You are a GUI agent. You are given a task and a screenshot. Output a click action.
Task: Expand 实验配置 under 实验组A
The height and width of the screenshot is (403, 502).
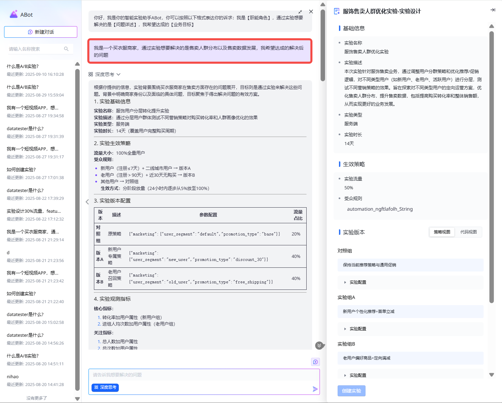click(410, 329)
